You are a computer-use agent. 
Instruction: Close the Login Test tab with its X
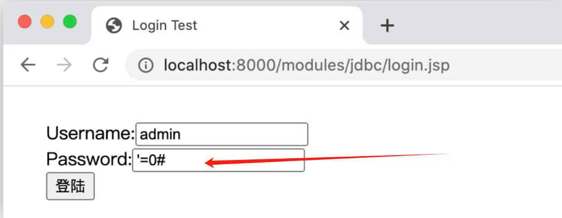tap(344, 26)
